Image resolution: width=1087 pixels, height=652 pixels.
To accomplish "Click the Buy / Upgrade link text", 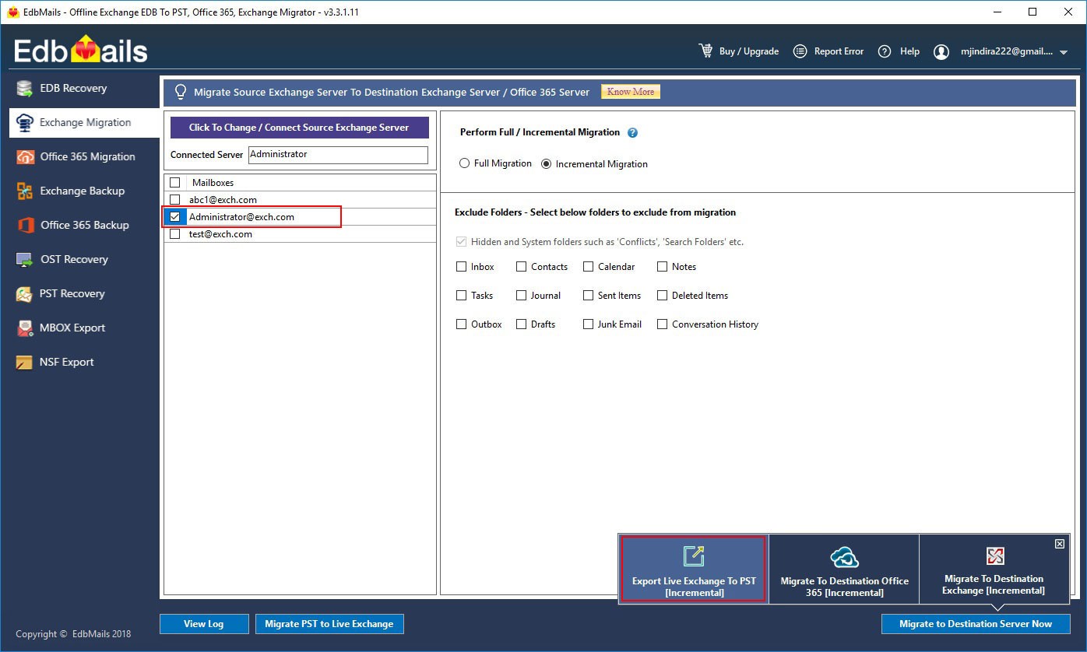I will pos(749,51).
